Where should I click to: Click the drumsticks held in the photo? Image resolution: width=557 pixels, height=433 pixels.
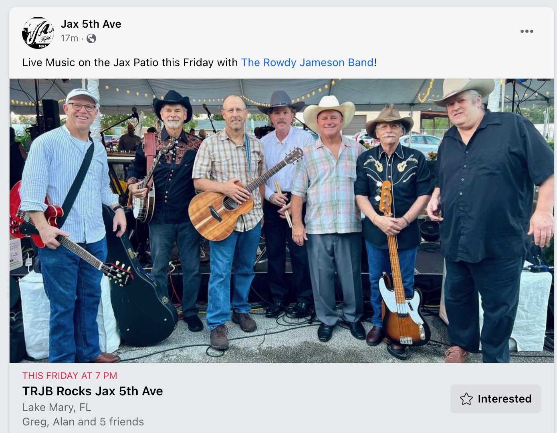[283, 202]
